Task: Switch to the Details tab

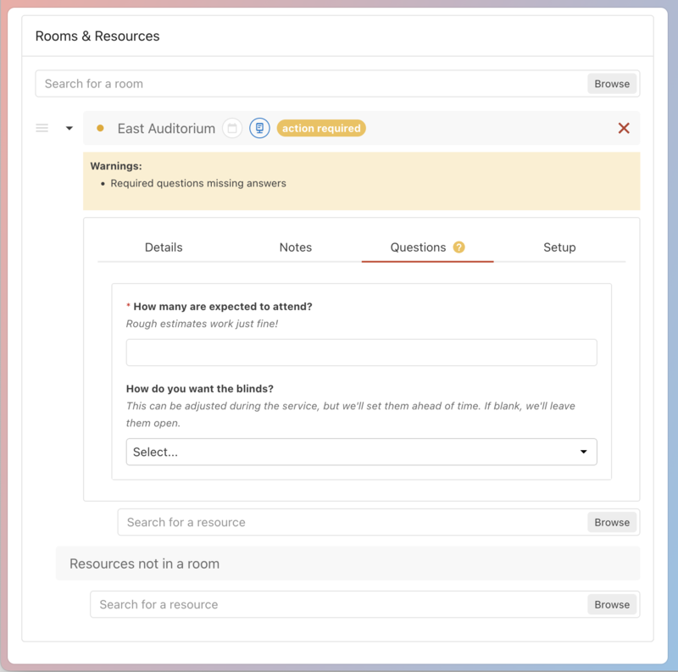Action: click(164, 247)
